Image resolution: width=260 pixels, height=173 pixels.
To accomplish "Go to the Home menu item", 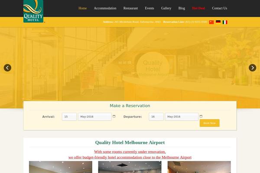I will (83, 8).
